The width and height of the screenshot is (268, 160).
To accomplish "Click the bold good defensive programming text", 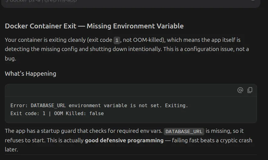I will [x=124, y=140].
